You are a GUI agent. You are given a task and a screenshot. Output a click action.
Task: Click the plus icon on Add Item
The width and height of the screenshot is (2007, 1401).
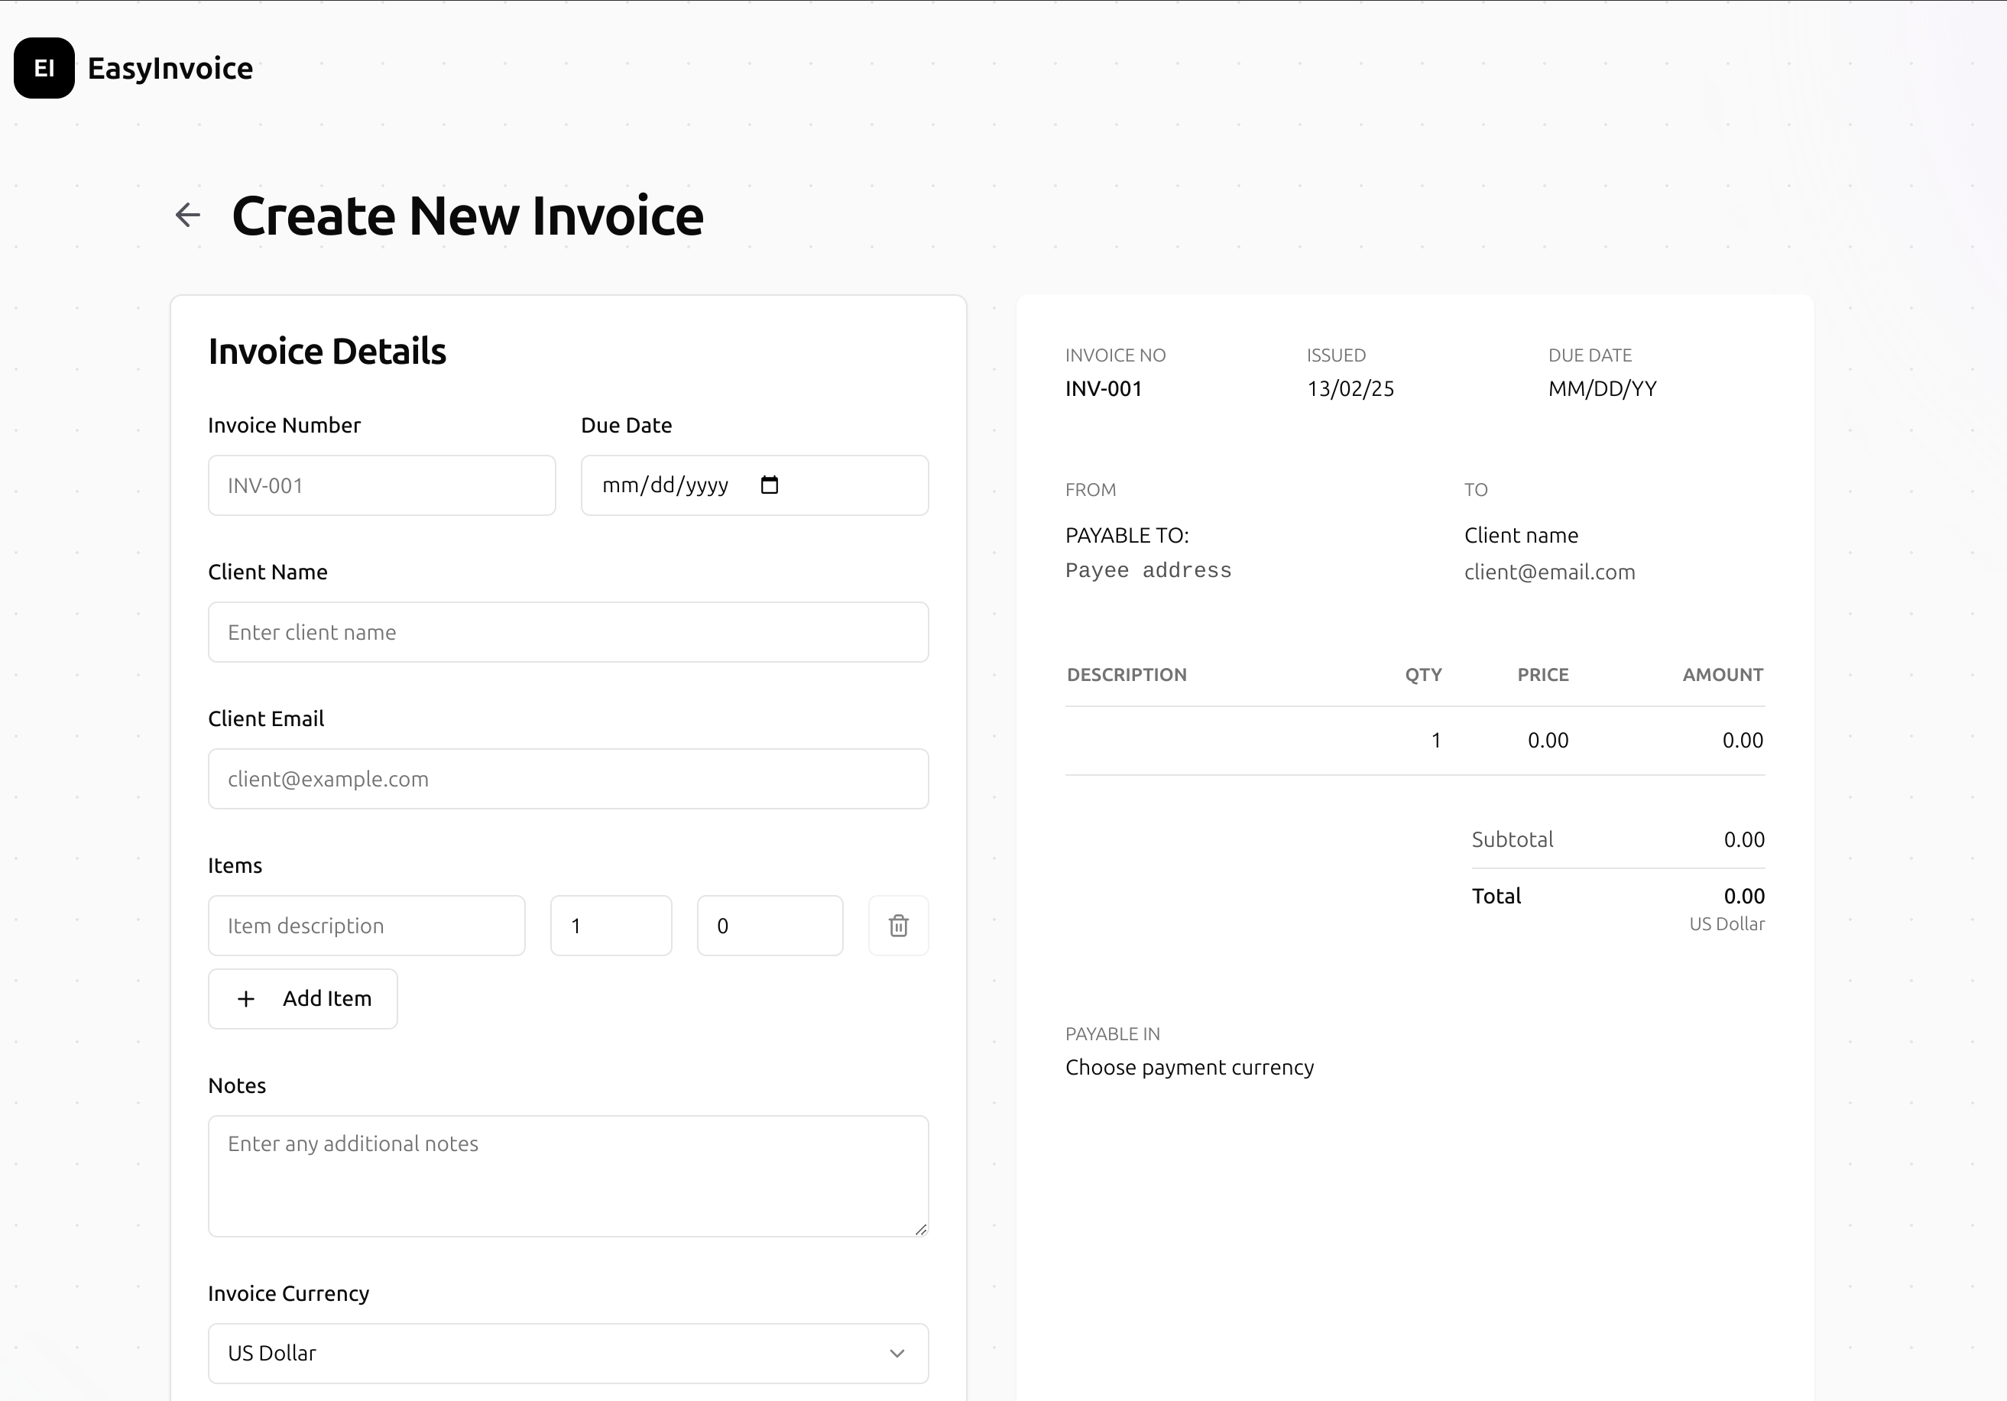[247, 999]
